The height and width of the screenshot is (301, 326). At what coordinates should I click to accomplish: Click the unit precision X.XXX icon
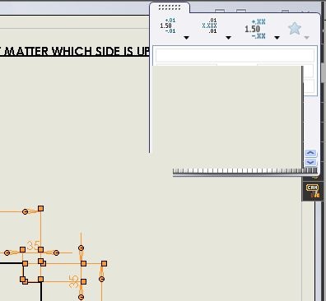[x=210, y=25]
